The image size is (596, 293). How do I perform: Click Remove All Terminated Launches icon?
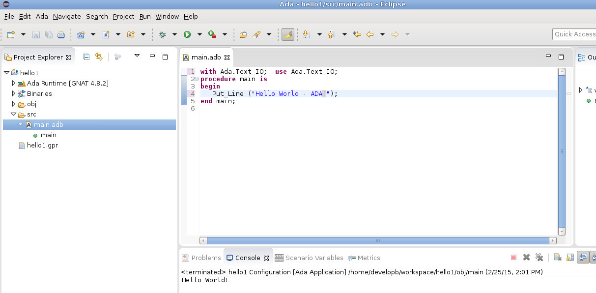(x=539, y=257)
